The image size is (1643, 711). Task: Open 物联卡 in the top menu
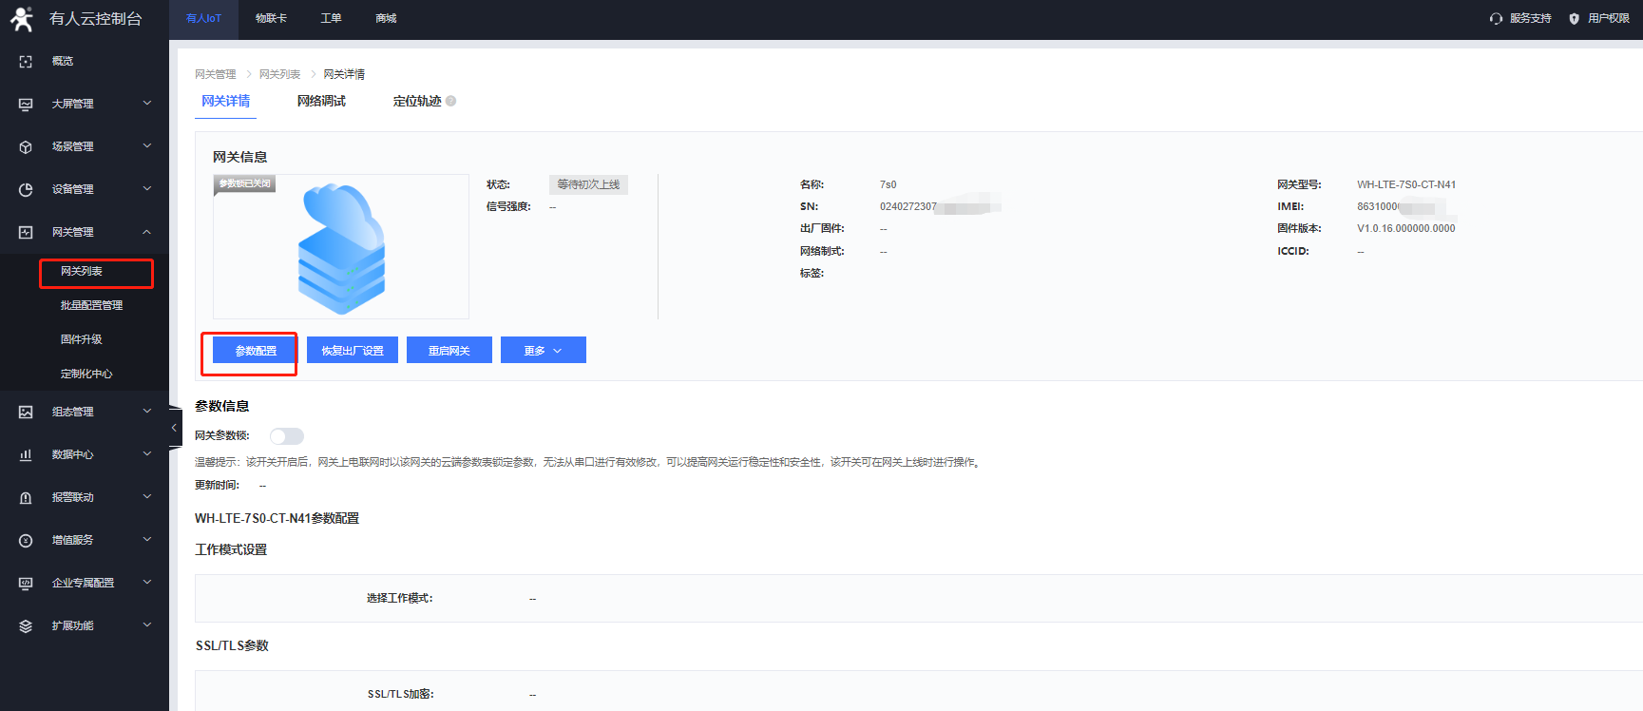point(271,18)
